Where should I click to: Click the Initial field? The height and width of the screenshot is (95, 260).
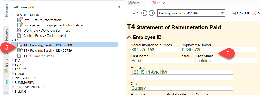(x=187, y=61)
